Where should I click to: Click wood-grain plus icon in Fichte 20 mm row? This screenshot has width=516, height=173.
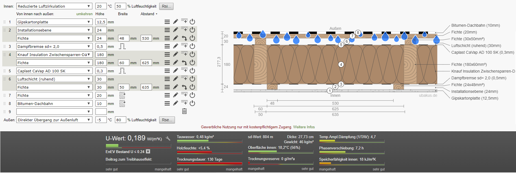[122, 95]
